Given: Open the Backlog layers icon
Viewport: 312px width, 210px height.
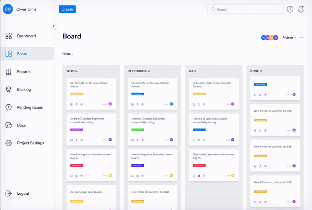Looking at the screenshot, I should point(9,89).
